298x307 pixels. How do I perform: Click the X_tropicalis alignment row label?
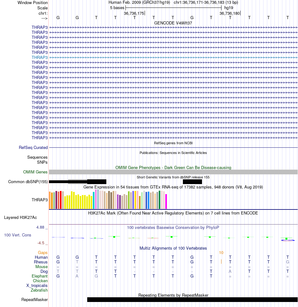37,285
